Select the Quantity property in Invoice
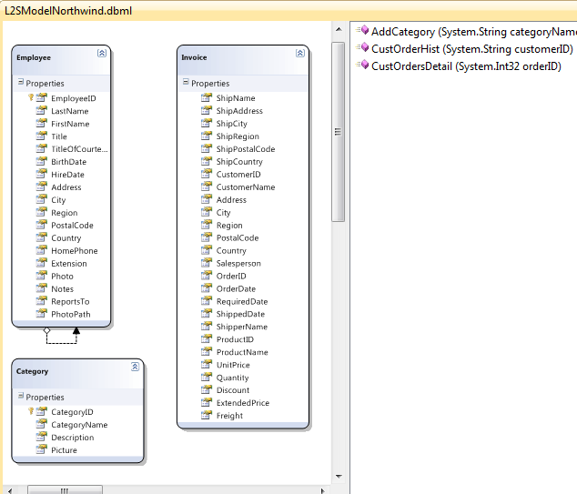 [x=233, y=378]
